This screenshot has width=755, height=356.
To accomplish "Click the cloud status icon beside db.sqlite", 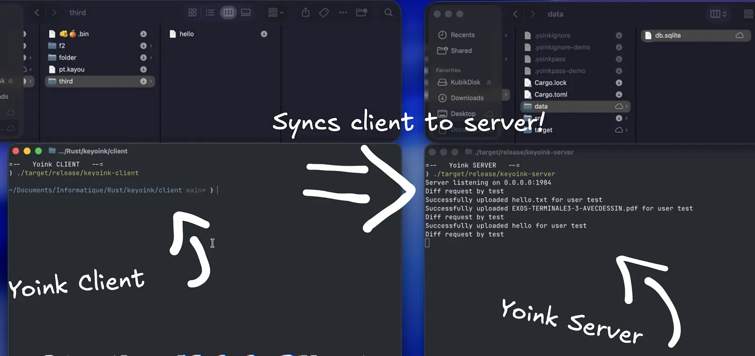I will click(x=739, y=35).
